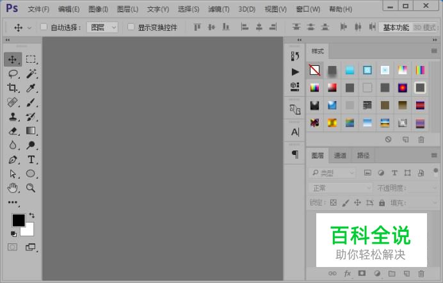Click the clear style button in Styles panel
The width and height of the screenshot is (443, 283).
tap(388, 139)
